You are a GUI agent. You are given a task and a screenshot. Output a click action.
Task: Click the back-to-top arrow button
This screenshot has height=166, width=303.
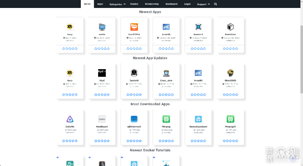(x=293, y=159)
